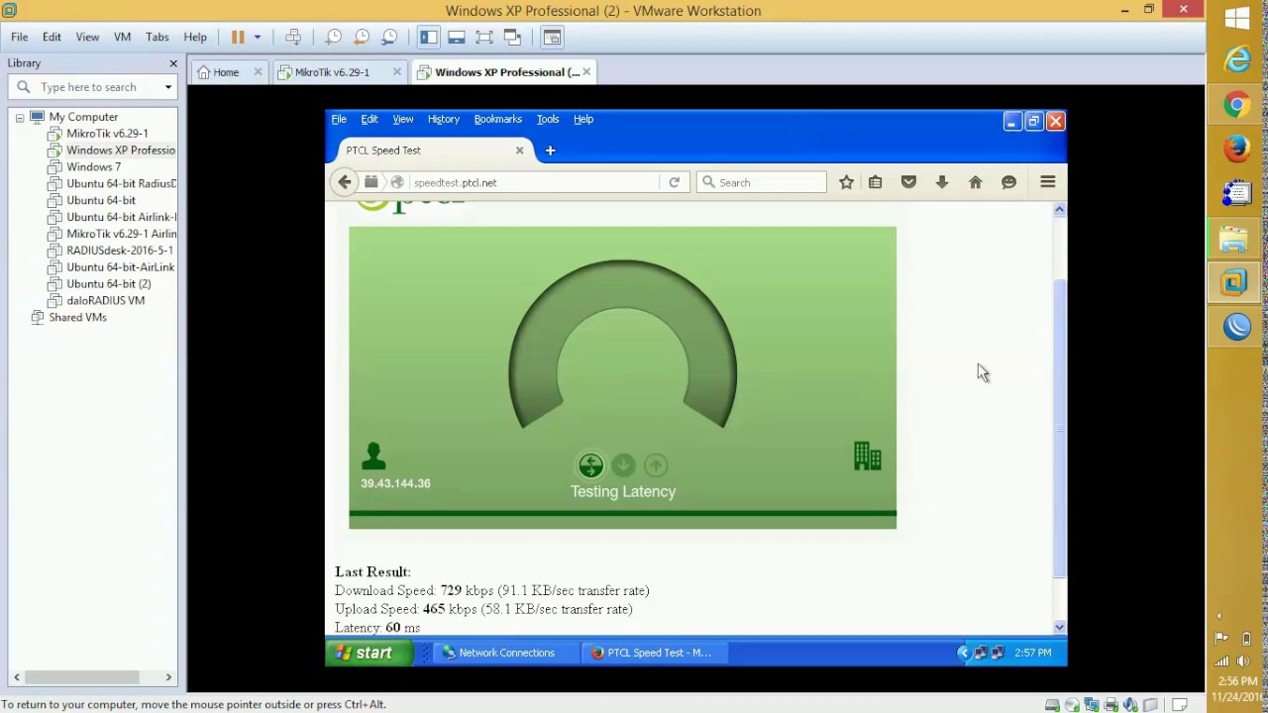This screenshot has width=1268, height=713.
Task: Go back with Firefox back arrow
Action: coord(344,182)
